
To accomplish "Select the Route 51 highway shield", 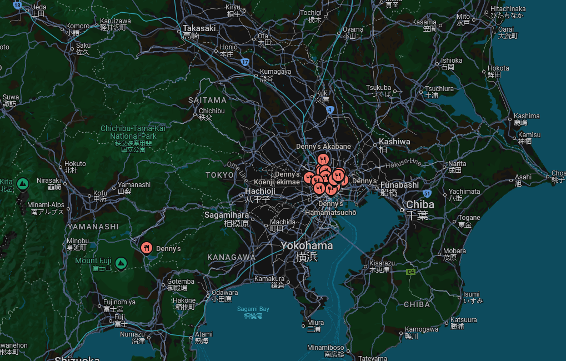I will tap(427, 193).
